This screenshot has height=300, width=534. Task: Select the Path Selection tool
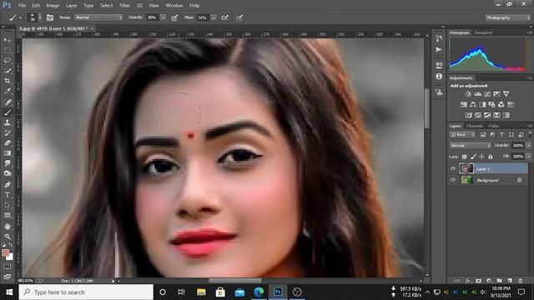coord(8,205)
